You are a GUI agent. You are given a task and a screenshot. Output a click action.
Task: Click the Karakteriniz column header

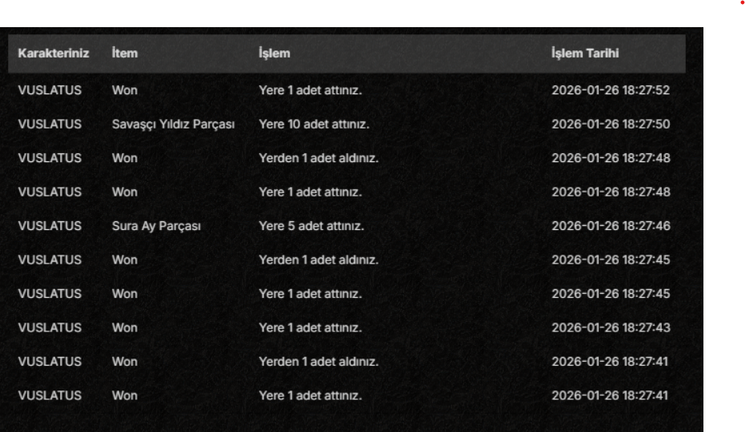pyautogui.click(x=54, y=54)
